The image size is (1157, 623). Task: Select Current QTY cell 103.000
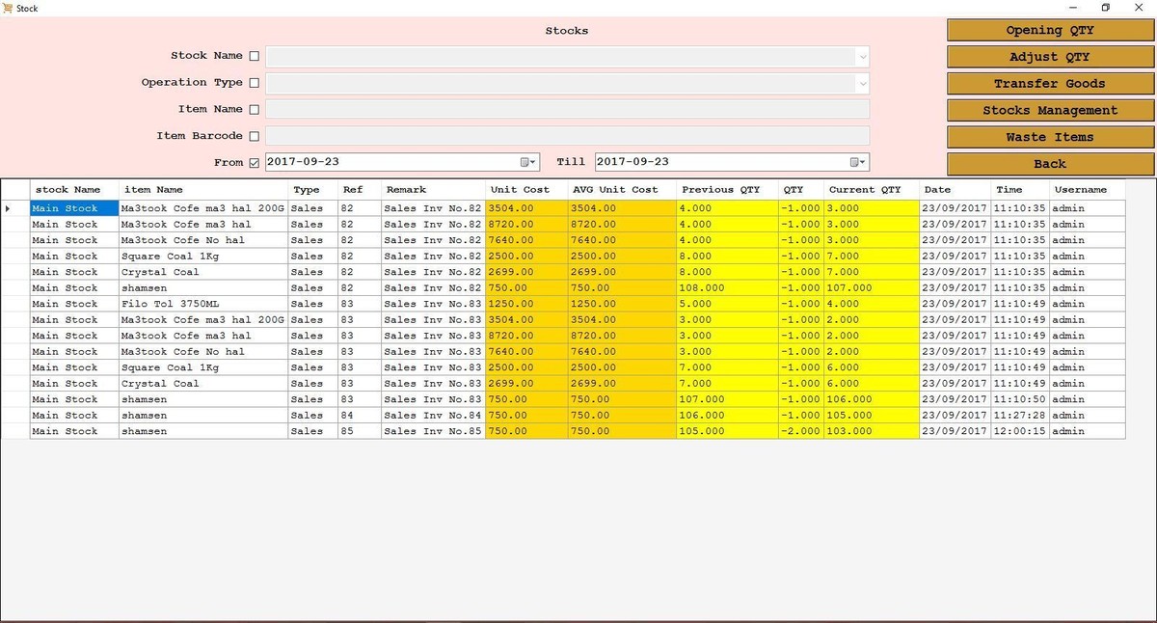(x=872, y=431)
